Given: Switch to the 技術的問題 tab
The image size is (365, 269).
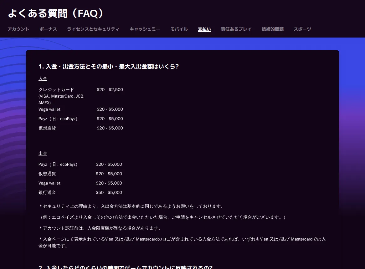Looking at the screenshot, I should coord(273,29).
